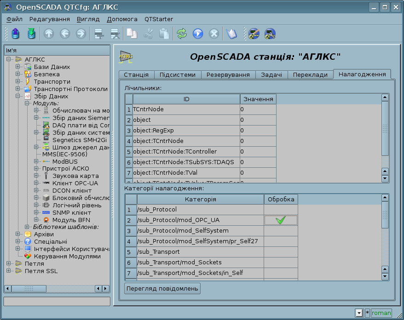Click the add item toolbar icon
The width and height of the screenshot is (404, 320).
tap(98, 34)
